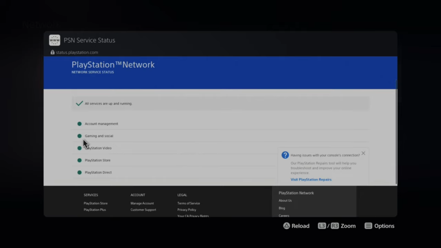Click the L3 zoom button icon
Image resolution: width=441 pixels, height=248 pixels.
coord(322,226)
